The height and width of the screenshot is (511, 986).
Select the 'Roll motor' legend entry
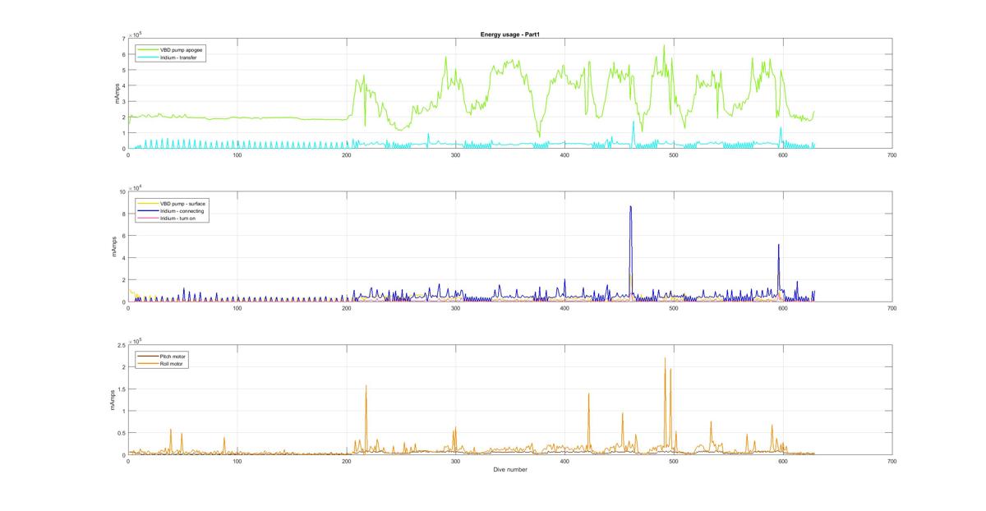(162, 363)
